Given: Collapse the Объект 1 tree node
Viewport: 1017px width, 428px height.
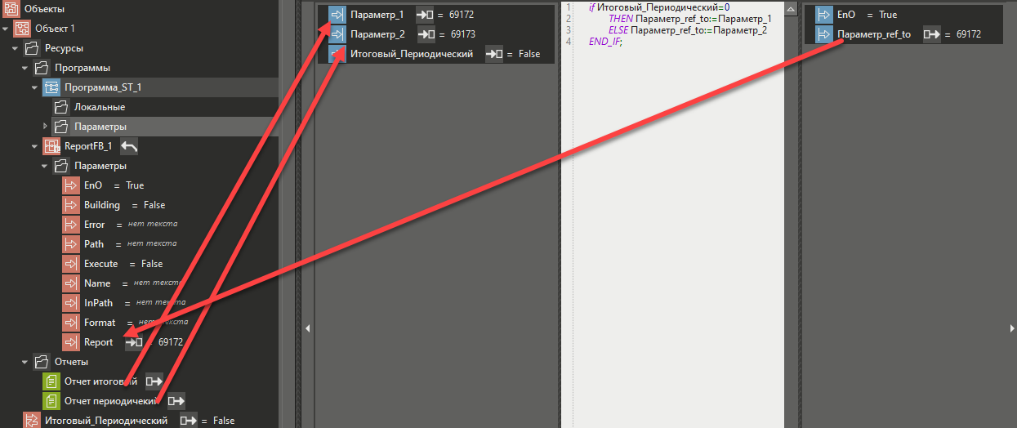Looking at the screenshot, I should click(x=7, y=29).
